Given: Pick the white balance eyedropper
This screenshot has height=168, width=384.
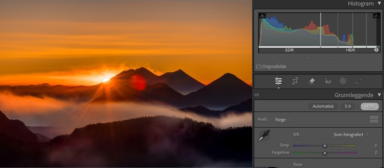Looking at the screenshot, I should point(264,136).
